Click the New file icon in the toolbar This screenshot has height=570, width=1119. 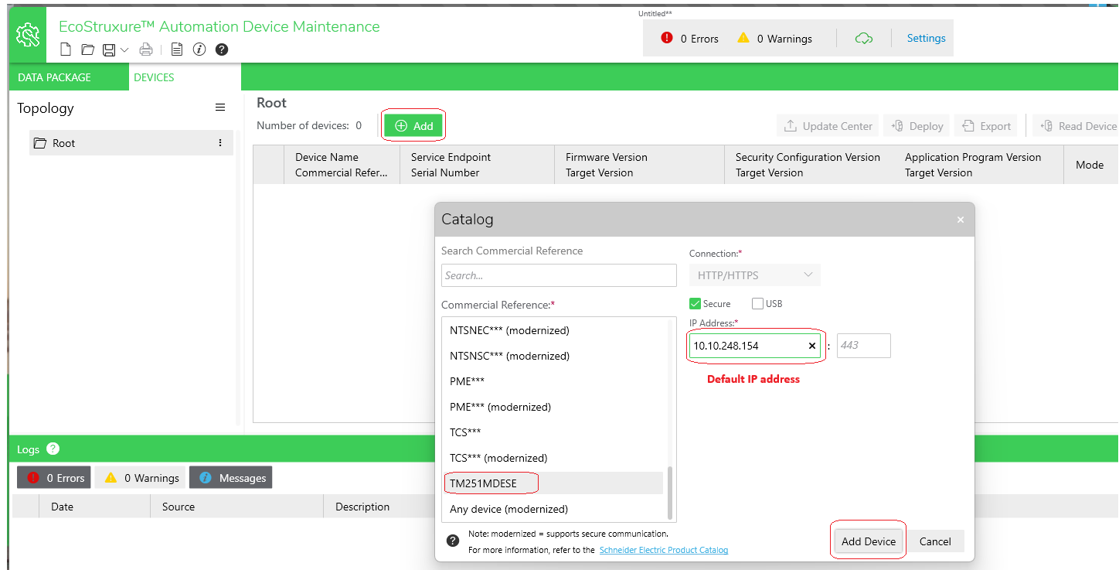click(66, 49)
